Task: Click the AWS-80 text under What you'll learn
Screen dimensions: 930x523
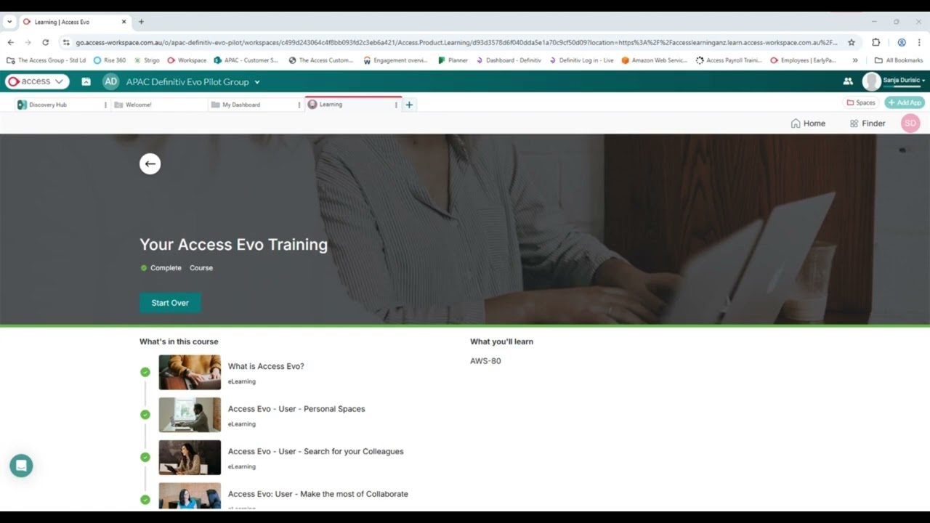Action: (485, 361)
